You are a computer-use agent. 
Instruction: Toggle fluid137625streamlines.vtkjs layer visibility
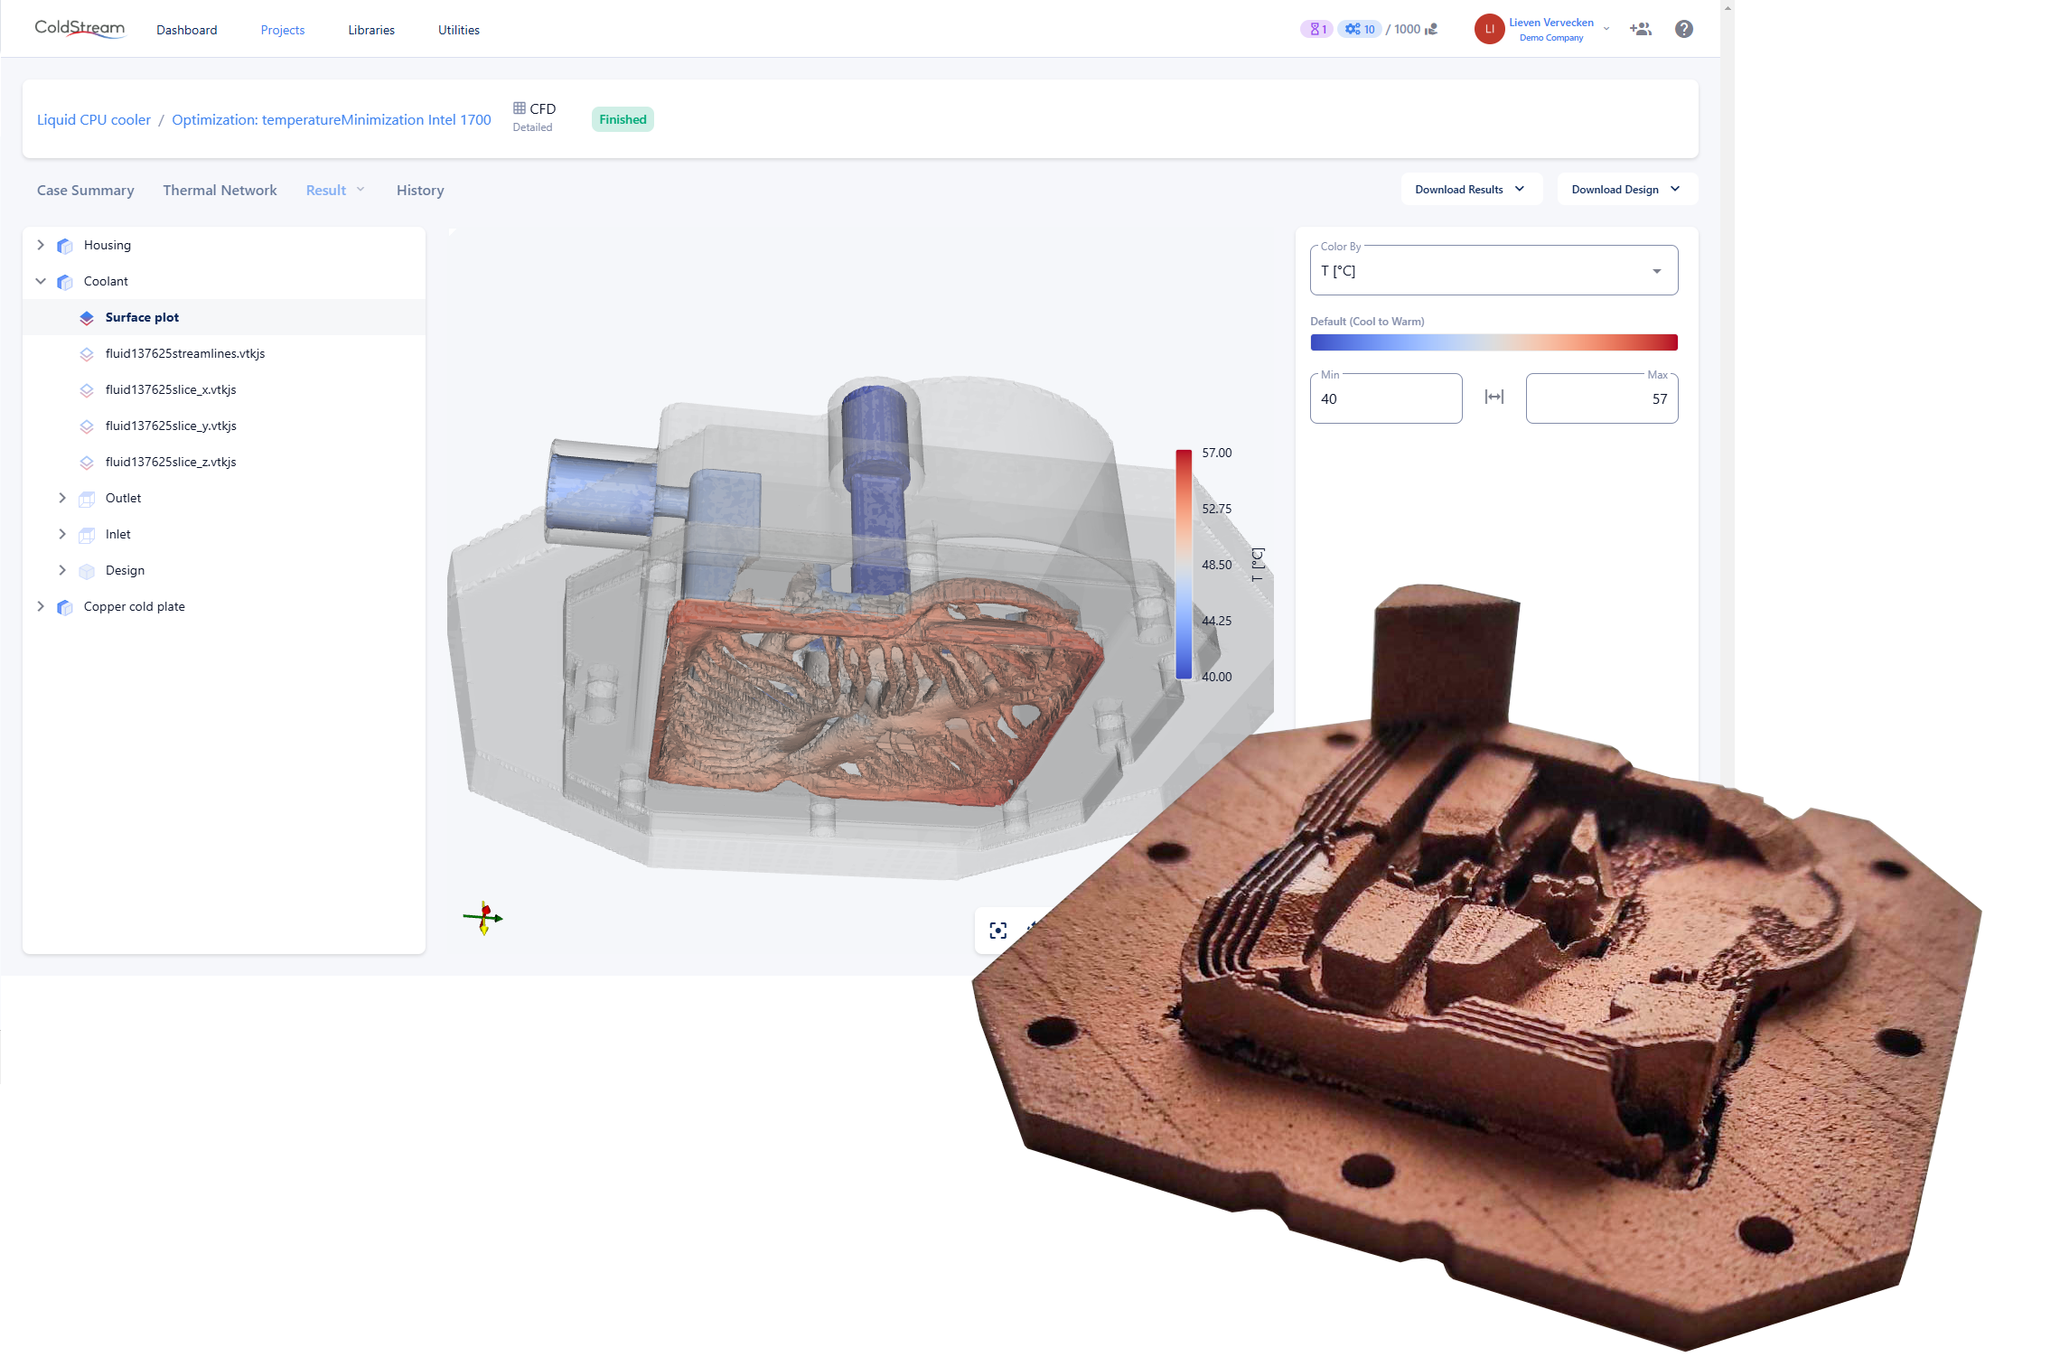click(x=87, y=354)
